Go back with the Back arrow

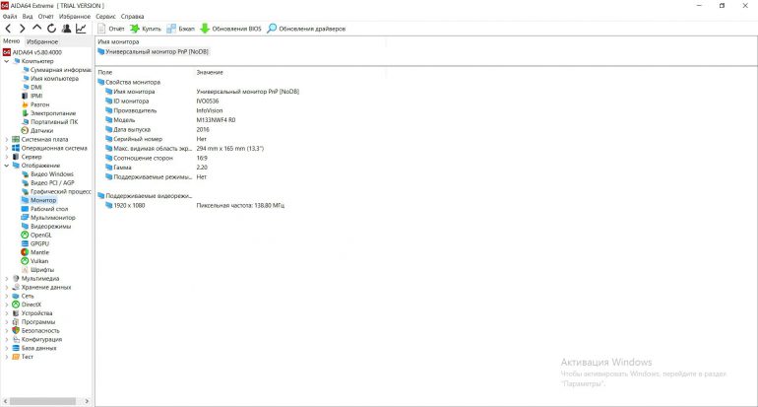(x=8, y=29)
